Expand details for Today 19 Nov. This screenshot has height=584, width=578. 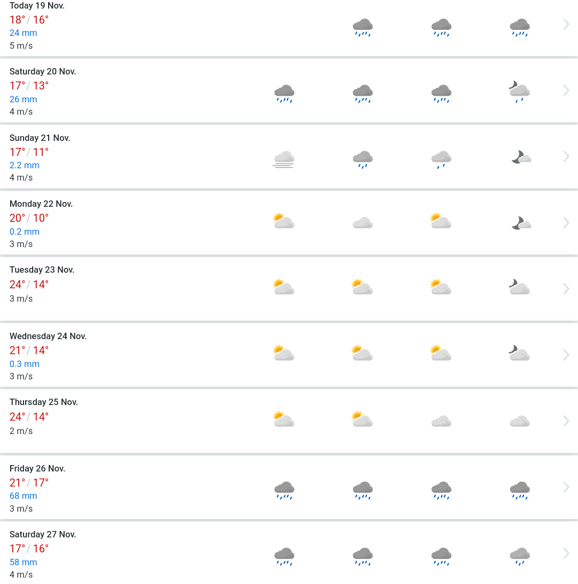coord(566,25)
